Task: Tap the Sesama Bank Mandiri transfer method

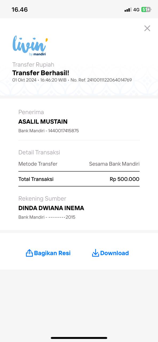Action: point(114,164)
